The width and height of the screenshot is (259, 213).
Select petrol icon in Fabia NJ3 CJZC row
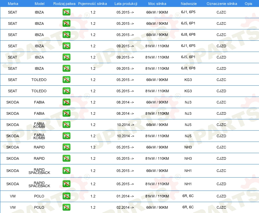[x=66, y=102]
